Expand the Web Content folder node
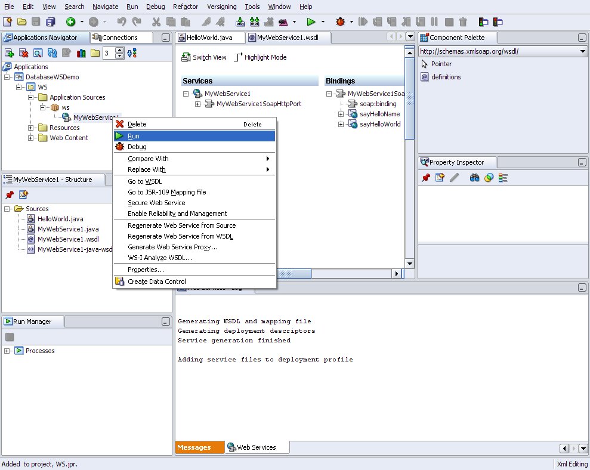The height and width of the screenshot is (470, 590). tap(30, 138)
